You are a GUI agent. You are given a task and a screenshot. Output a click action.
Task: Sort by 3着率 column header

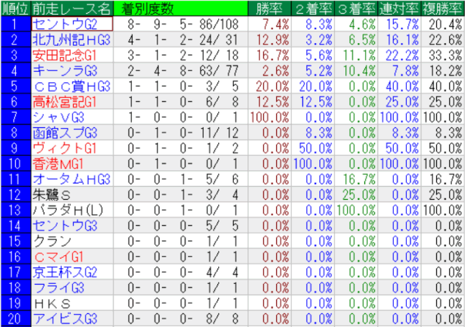356,9
